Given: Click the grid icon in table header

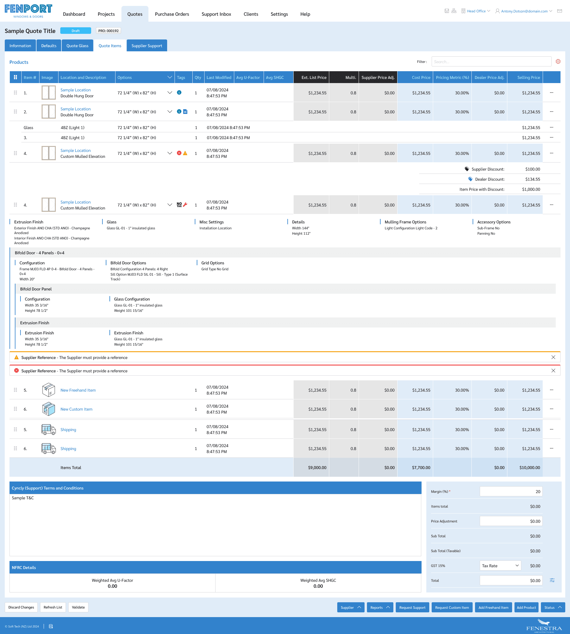Looking at the screenshot, I should click(x=15, y=77).
